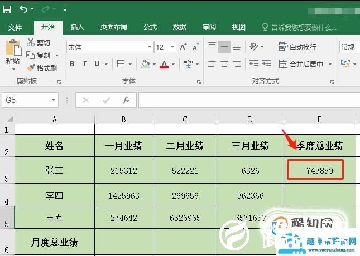Cancel formula entry with X
Viewport: 360px width, 256px height.
coord(86,100)
